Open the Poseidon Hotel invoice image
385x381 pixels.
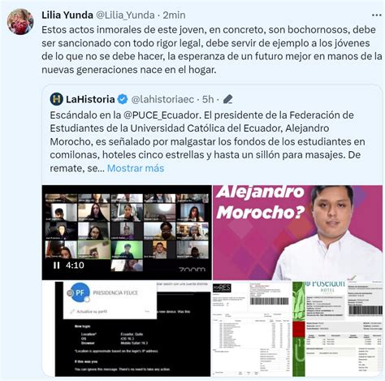point(337,329)
